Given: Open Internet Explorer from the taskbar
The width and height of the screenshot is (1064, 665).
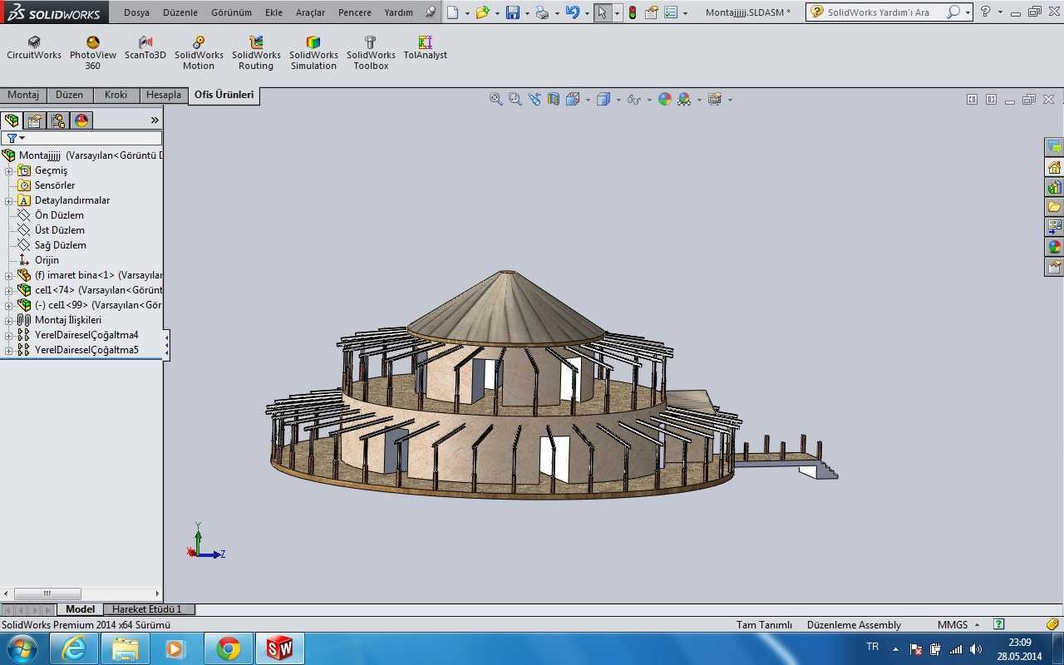Looking at the screenshot, I should (x=73, y=648).
